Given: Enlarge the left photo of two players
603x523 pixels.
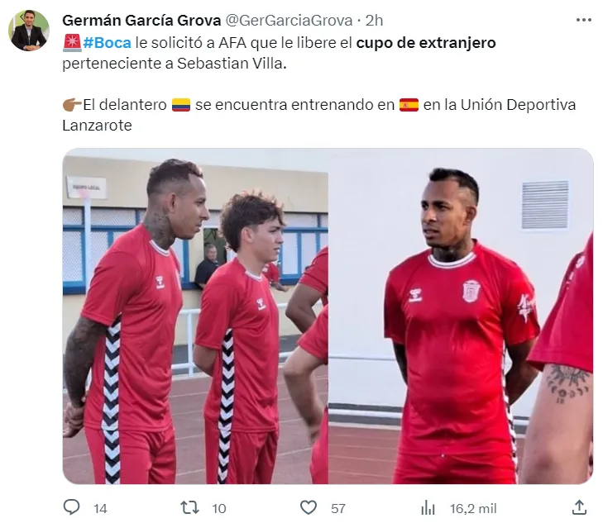Looking at the screenshot, I should pyautogui.click(x=195, y=316).
